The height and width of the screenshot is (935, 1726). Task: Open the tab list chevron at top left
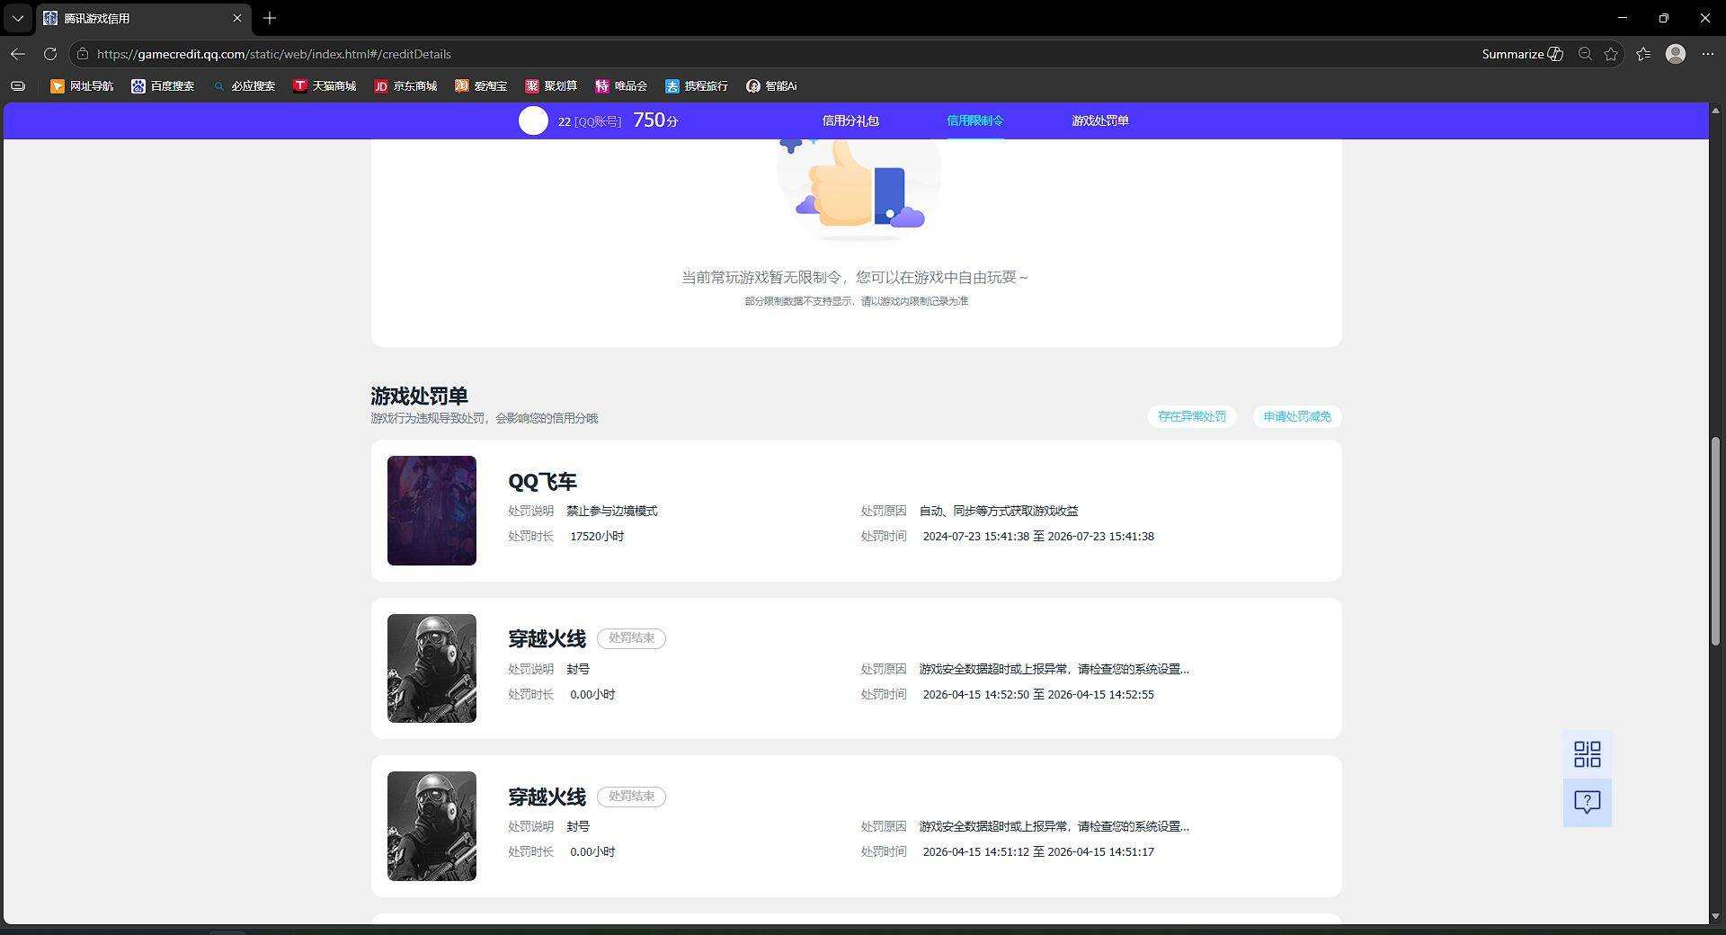[x=18, y=18]
